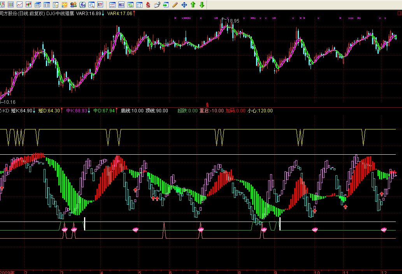The height and width of the screenshot is (274, 402).
Task: Open the line chart view icon
Action: tap(20, 5)
